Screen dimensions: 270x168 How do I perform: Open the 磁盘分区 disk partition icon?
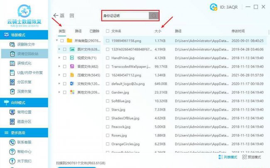(12, 122)
